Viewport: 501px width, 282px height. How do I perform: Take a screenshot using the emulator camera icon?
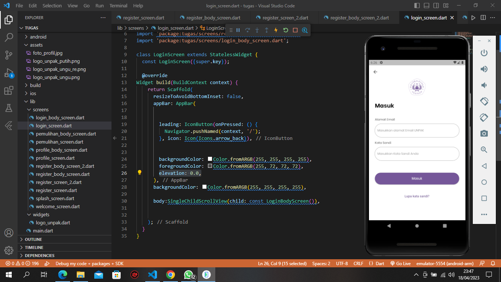click(x=484, y=133)
